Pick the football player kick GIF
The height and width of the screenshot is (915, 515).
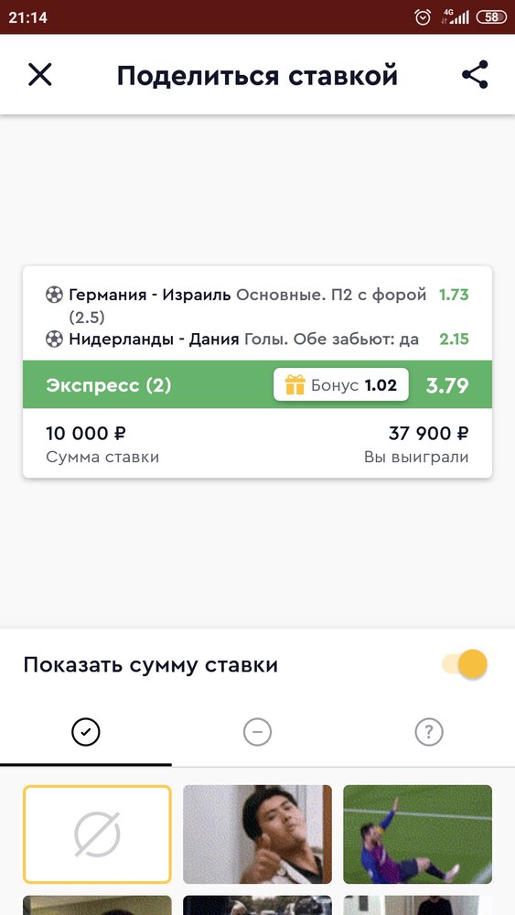pos(418,834)
